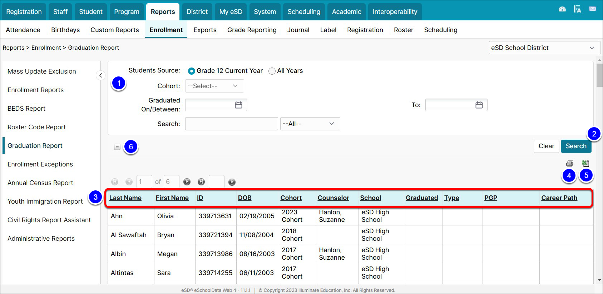
Task: Open Birthdays reports submenu
Action: pos(65,30)
